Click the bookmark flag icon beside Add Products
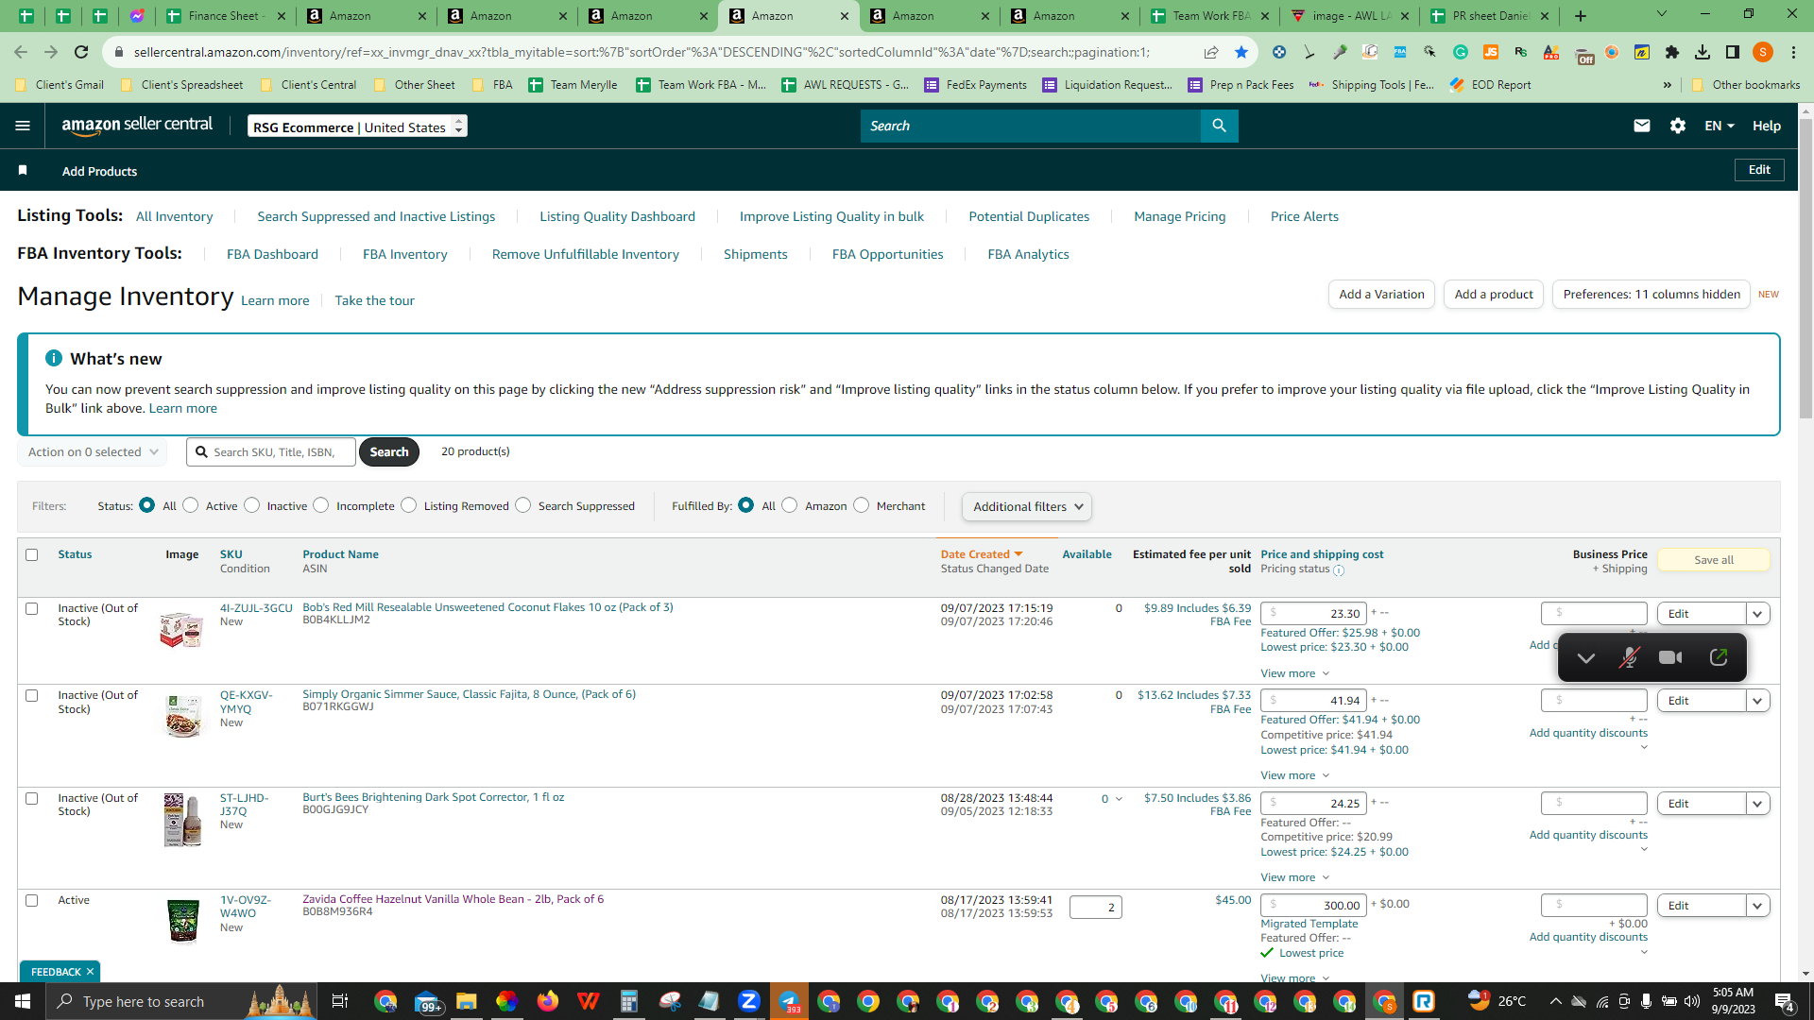1814x1020 pixels. pyautogui.click(x=23, y=170)
